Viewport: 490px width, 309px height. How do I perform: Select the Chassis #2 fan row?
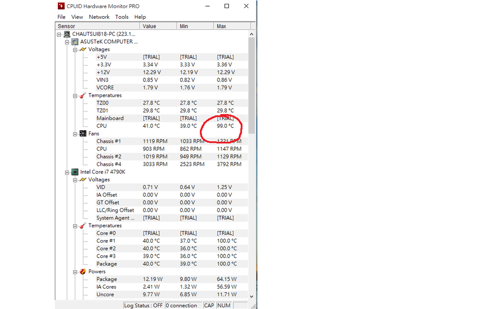(172, 157)
